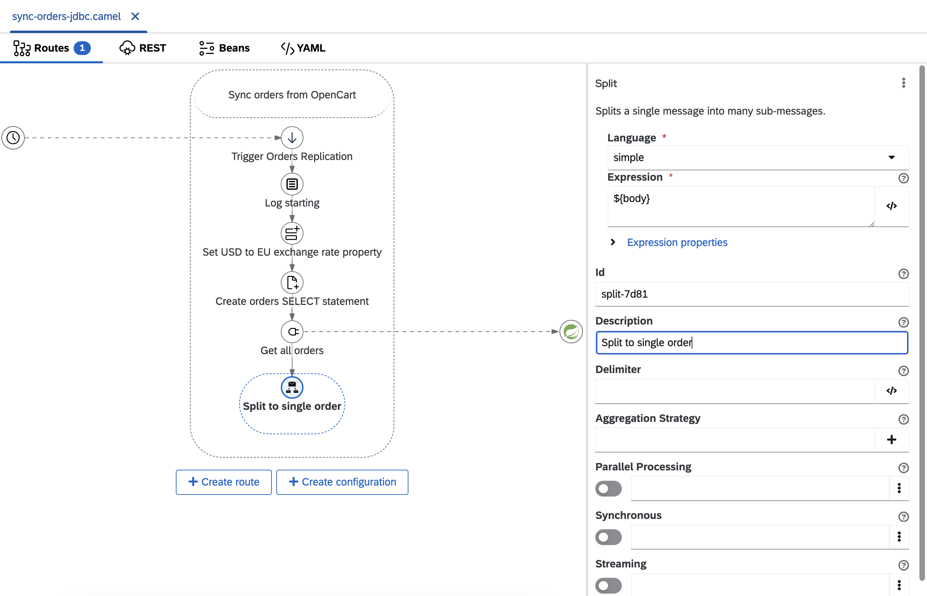Show help for Streaming option
The height and width of the screenshot is (596, 927).
coord(903,565)
